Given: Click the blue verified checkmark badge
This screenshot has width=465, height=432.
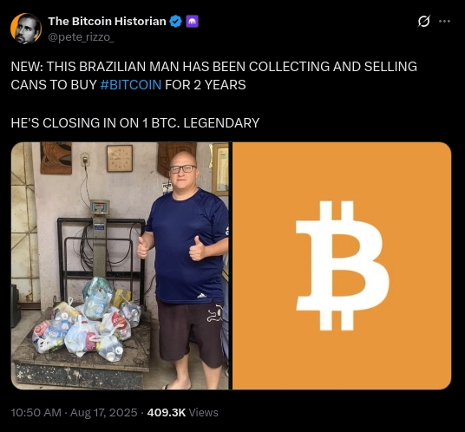Looking at the screenshot, I should tap(175, 22).
